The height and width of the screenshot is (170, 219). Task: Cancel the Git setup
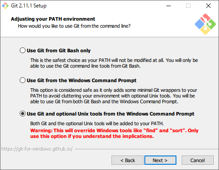coord(197,160)
